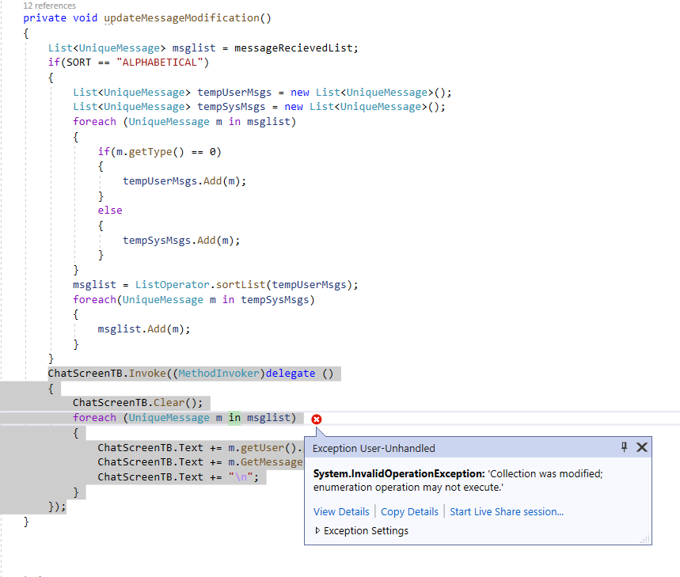The image size is (680, 577).
Task: Click the '12 references' CodeLens text
Action: click(x=49, y=6)
